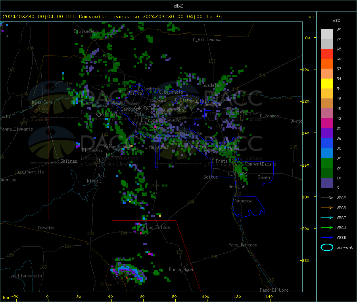
Task: Click the blue VBBB arrow legend icon
Action: click(x=327, y=238)
